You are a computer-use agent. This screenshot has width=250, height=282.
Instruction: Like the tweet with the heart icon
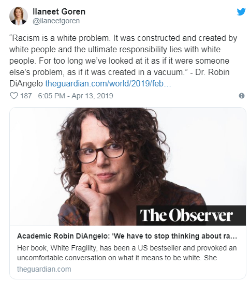click(13, 96)
